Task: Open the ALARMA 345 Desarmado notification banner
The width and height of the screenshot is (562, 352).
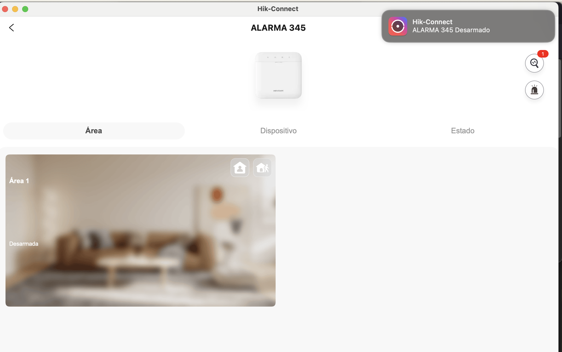Action: pos(468,26)
